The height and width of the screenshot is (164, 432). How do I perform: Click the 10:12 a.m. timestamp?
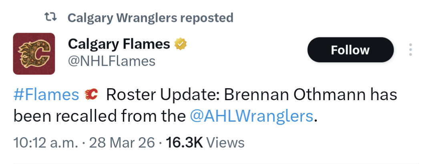coord(45,142)
